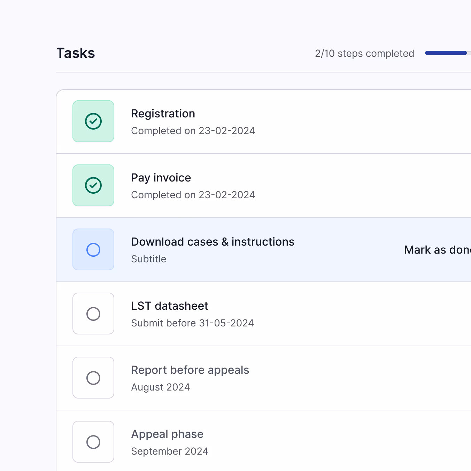Toggle the Report before appeals status circle
The image size is (471, 471).
click(93, 378)
